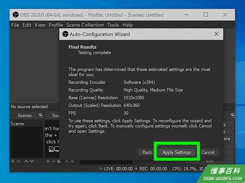Click the 'Final Results' heading
Screen dimensions: 245x183
tap(82, 47)
